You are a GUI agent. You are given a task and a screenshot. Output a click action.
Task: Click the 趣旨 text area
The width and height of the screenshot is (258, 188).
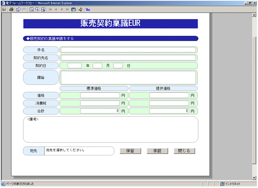128,77
